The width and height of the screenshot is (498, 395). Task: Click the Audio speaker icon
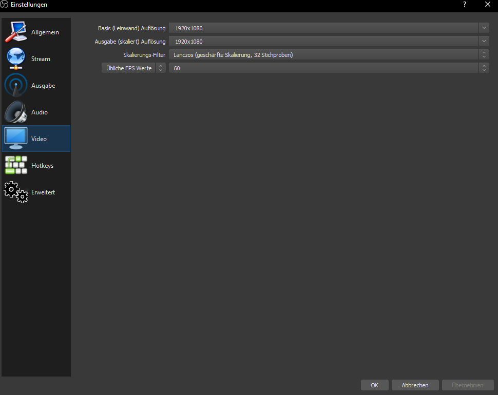[x=16, y=112]
